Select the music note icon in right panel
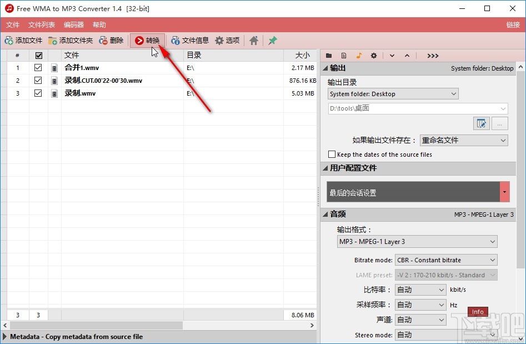The width and height of the screenshot is (526, 344). tap(358, 56)
